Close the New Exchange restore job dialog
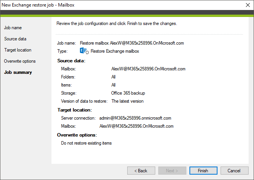This screenshot has width=254, height=180. (x=248, y=5)
